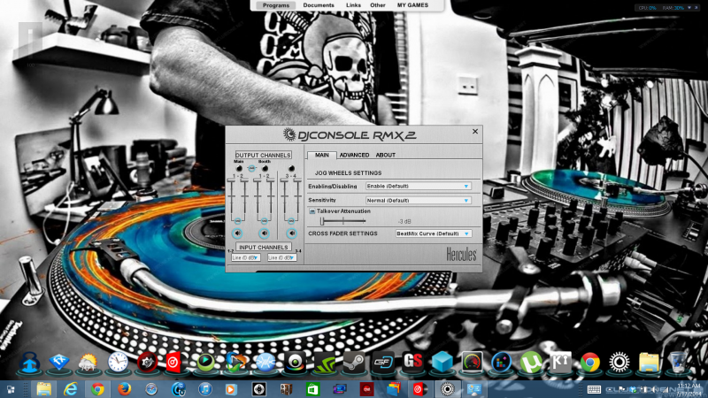Open Firefox from the Windows taskbar
The width and height of the screenshot is (708, 398).
coord(123,388)
